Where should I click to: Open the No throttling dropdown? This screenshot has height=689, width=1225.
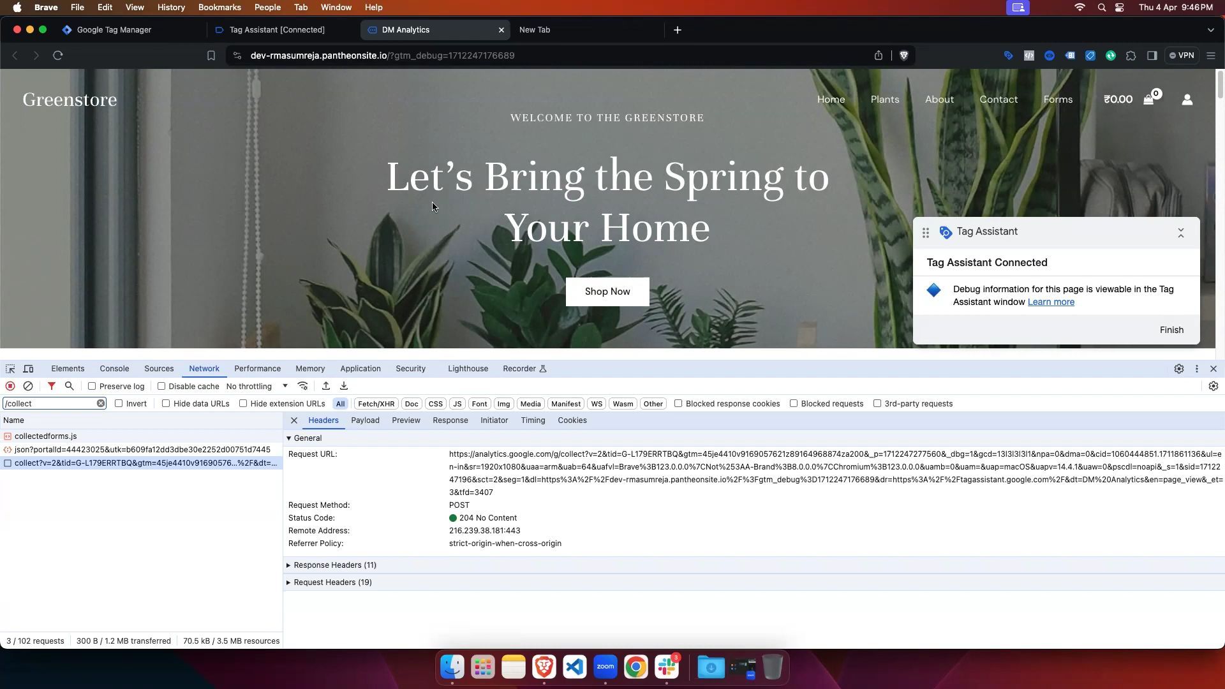point(256,386)
